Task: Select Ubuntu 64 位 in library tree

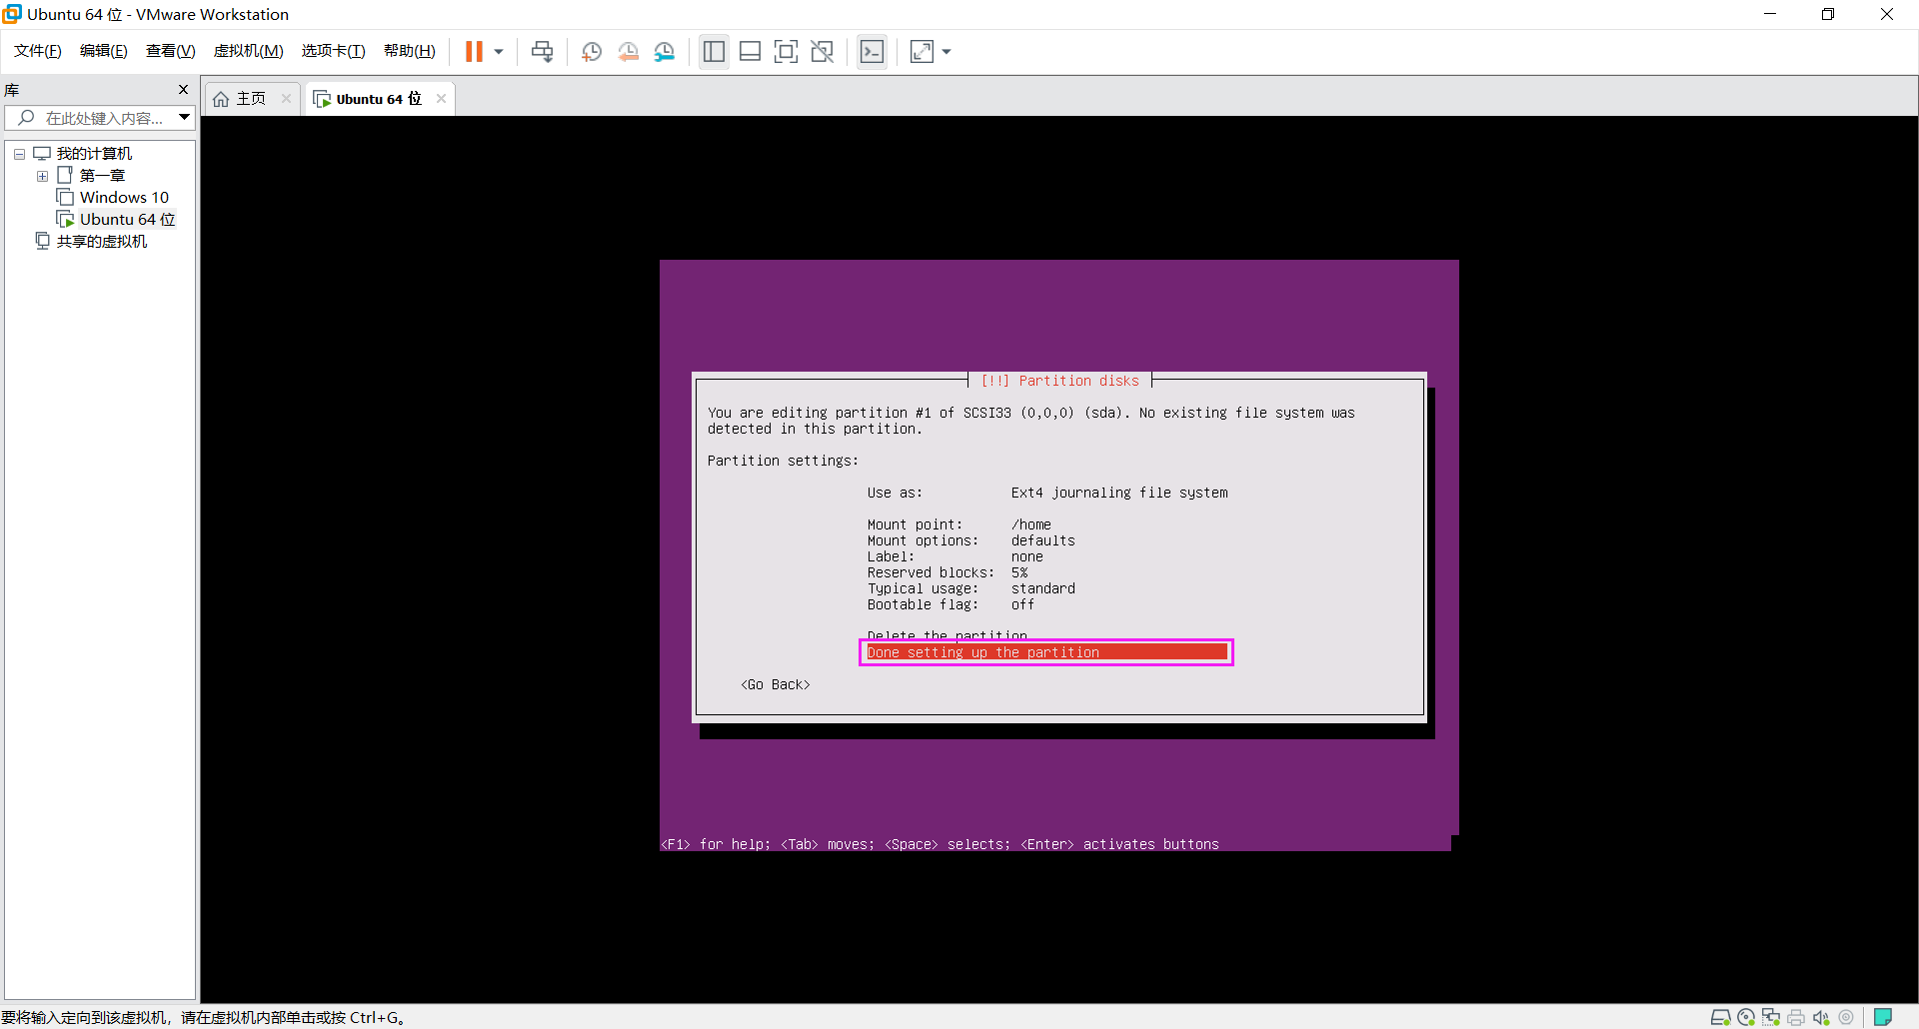Action: (127, 220)
